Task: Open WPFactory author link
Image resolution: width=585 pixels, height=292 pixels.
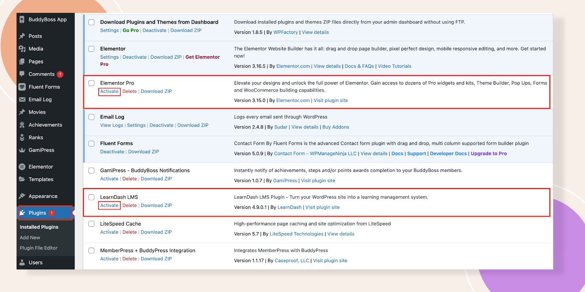Action: pos(286,32)
